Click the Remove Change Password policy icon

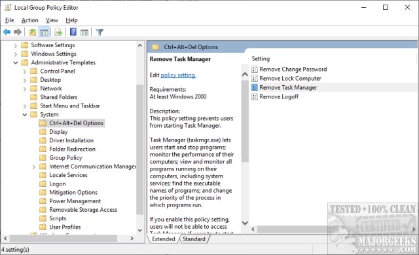[255, 69]
